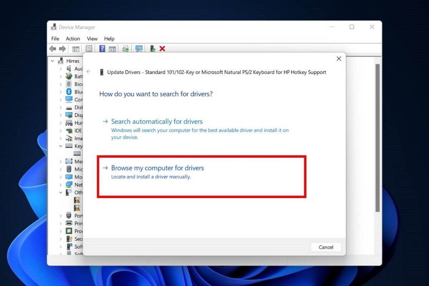Click the Properties toolbar icon
Screen dimensions: 429x286
[x=89, y=49]
